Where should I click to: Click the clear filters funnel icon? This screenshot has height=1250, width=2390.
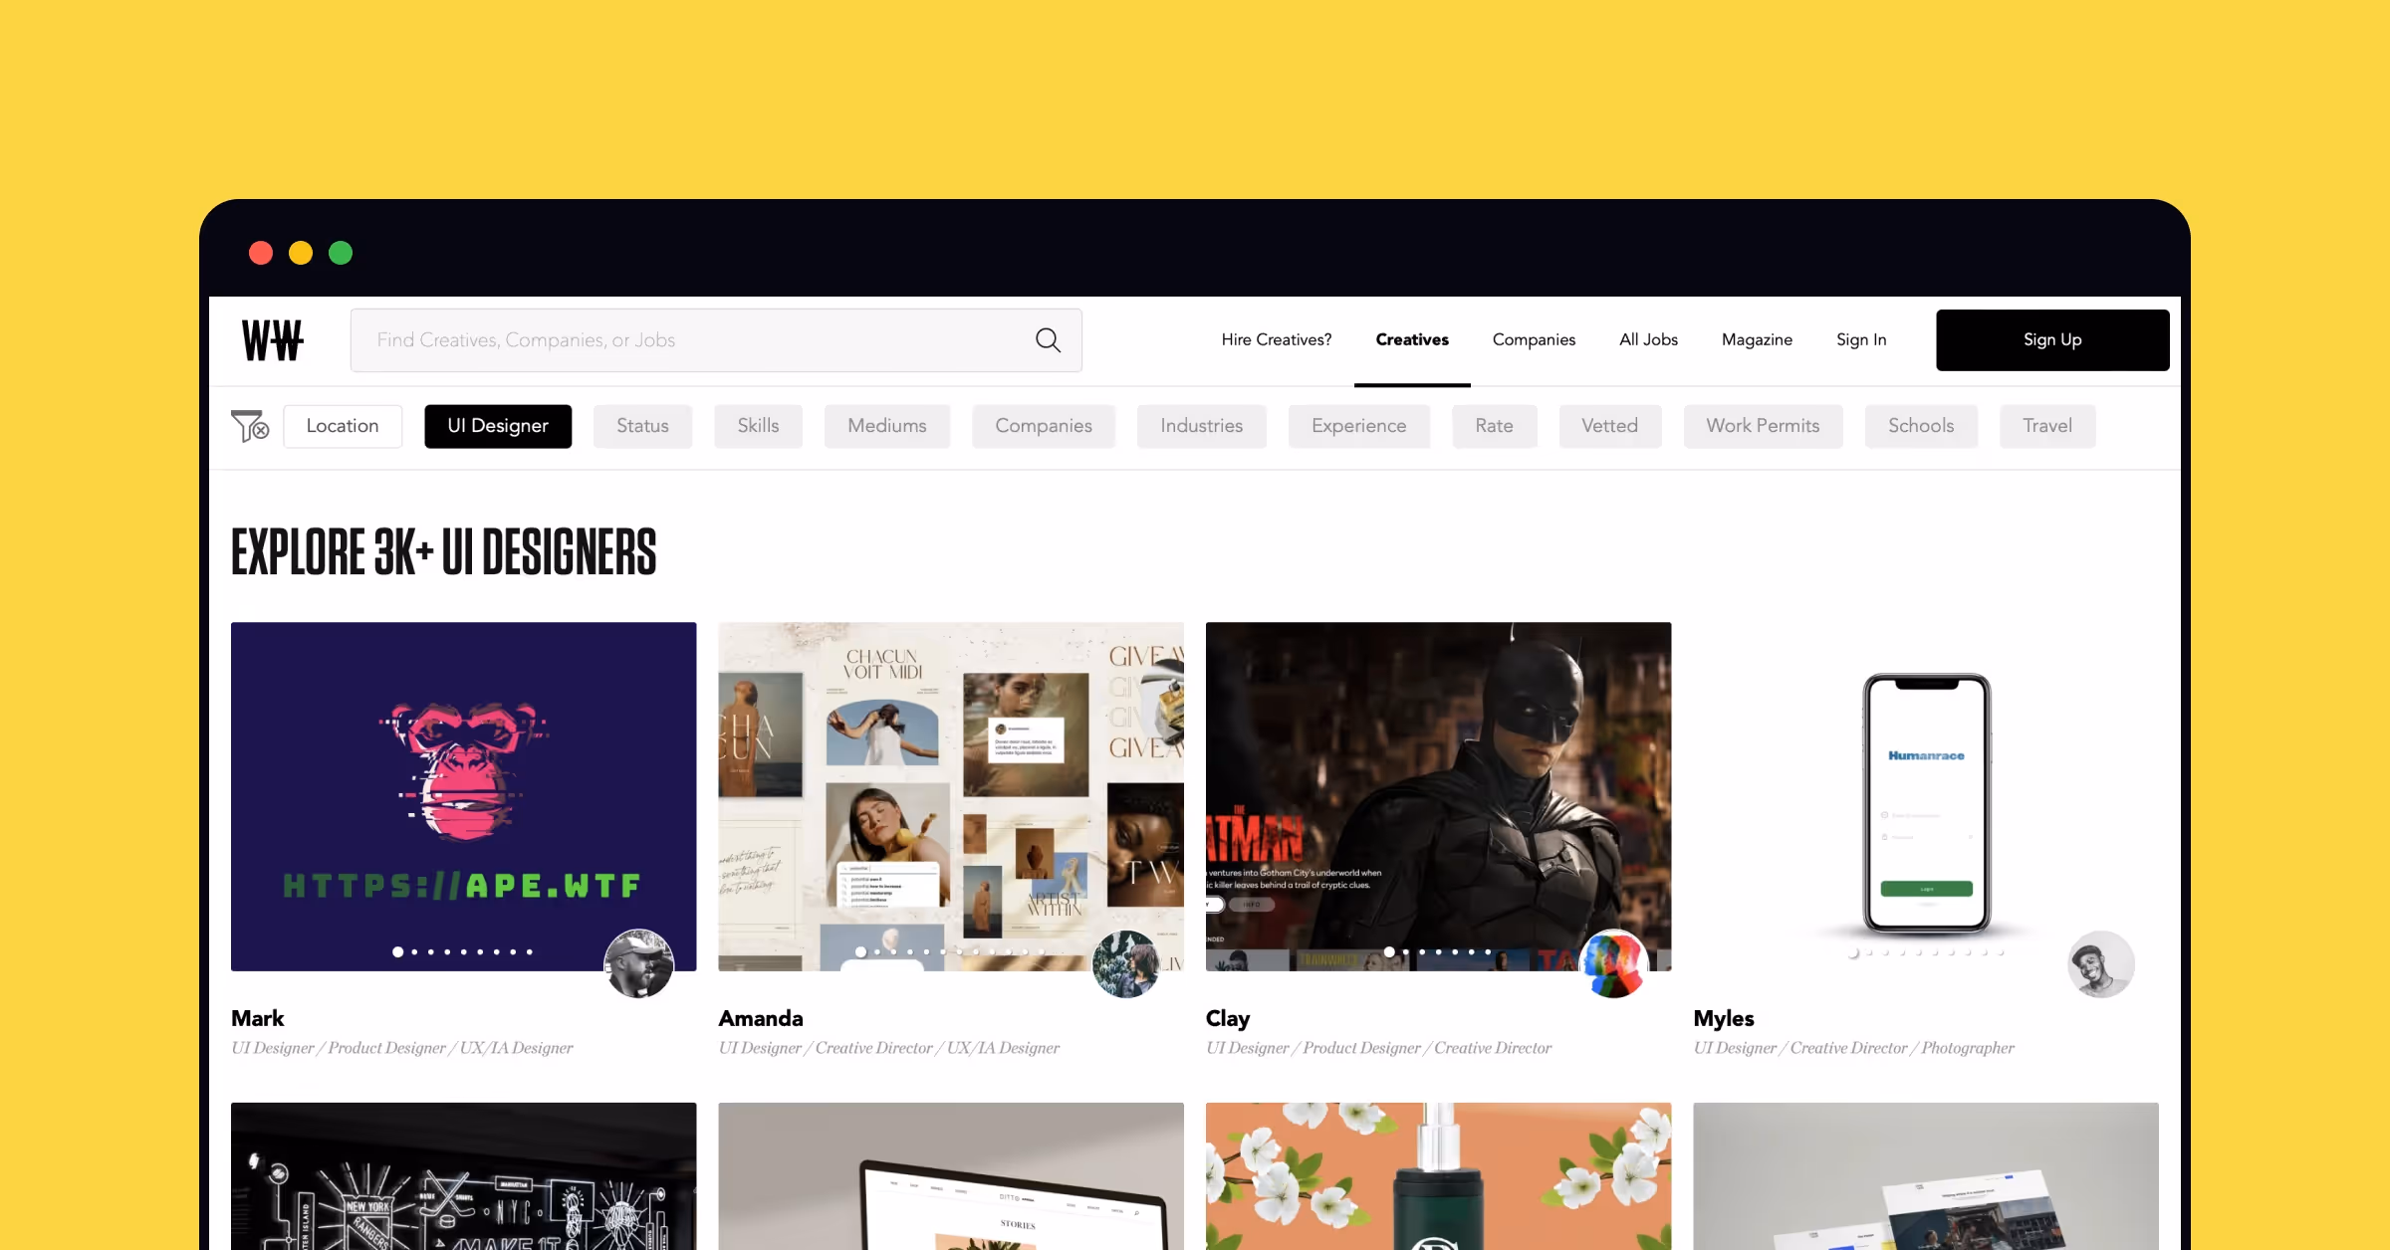(x=250, y=426)
